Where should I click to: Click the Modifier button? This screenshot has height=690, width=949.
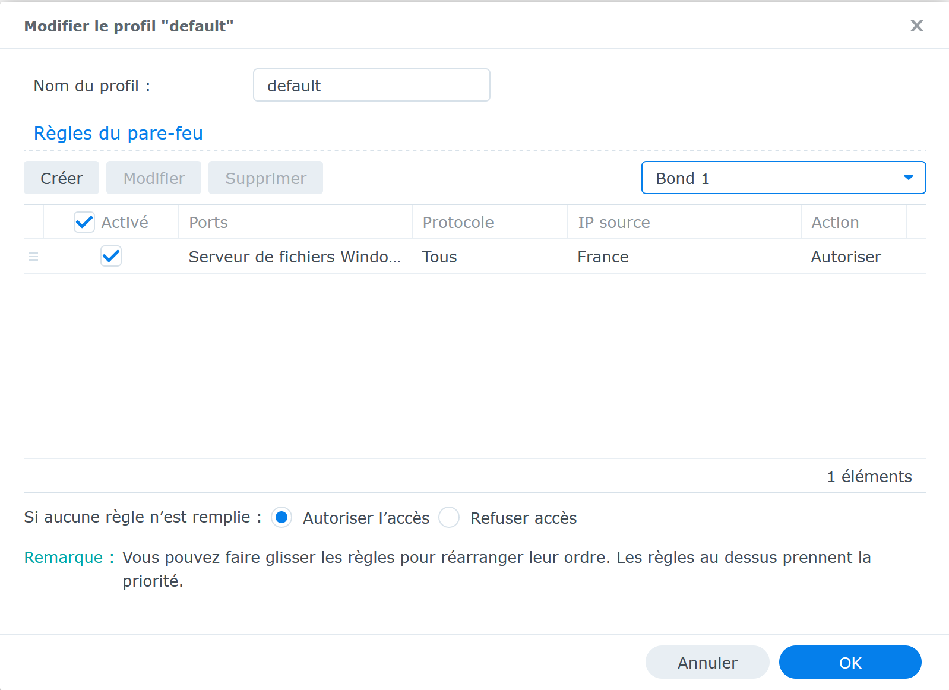(x=154, y=178)
